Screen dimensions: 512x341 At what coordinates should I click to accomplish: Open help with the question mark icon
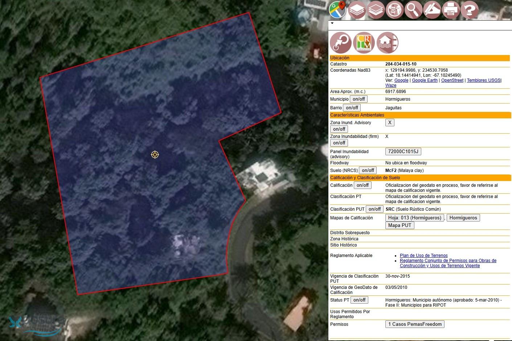click(x=470, y=9)
